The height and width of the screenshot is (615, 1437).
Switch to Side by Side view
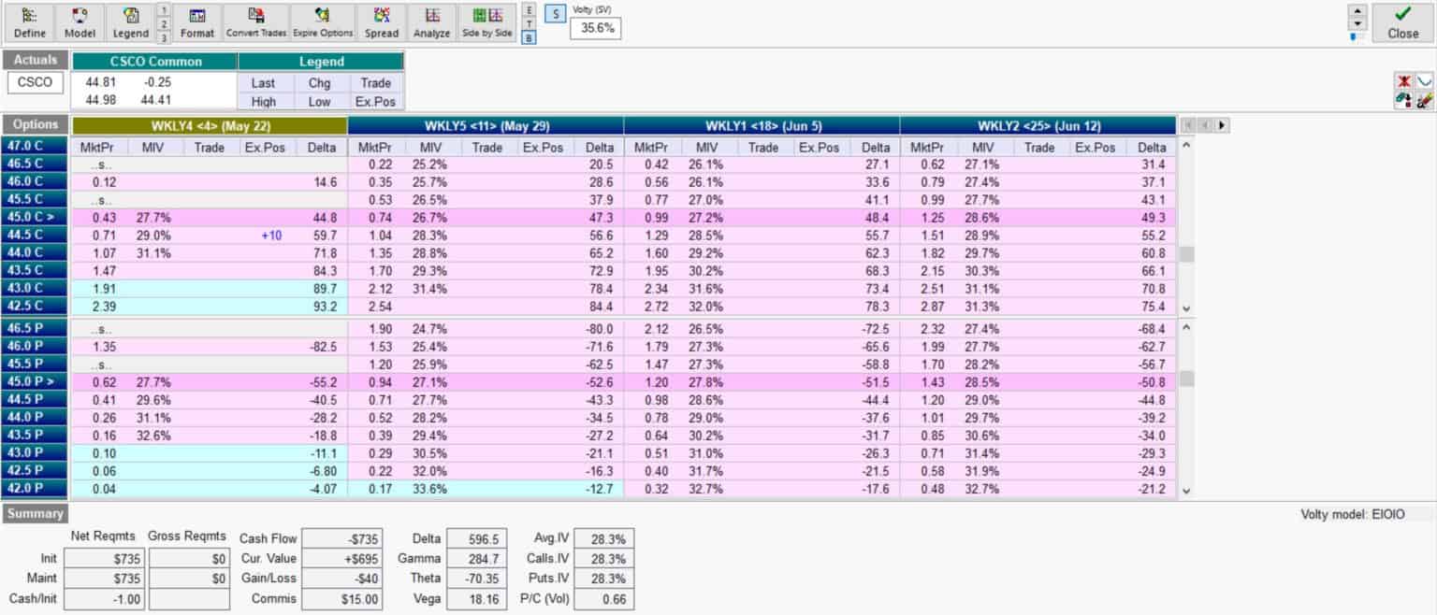tap(487, 22)
